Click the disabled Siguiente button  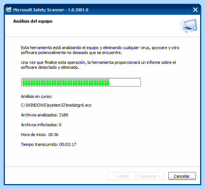click(x=150, y=176)
